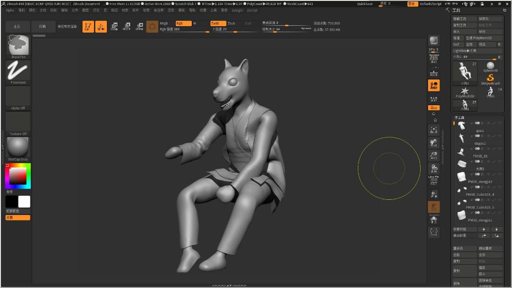This screenshot has width=512, height=288.
Task: Select the dagou1 subtool
Action: [479, 139]
